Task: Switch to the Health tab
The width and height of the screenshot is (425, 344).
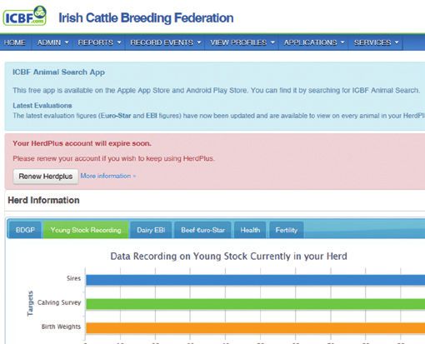Action: (x=250, y=230)
